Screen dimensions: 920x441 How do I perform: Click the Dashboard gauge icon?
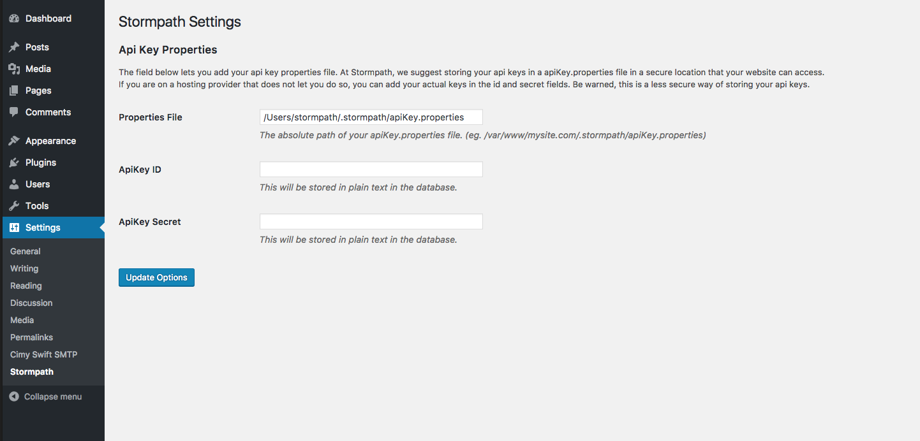point(14,19)
